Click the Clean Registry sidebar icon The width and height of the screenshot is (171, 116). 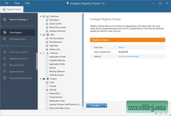[x=5, y=32]
